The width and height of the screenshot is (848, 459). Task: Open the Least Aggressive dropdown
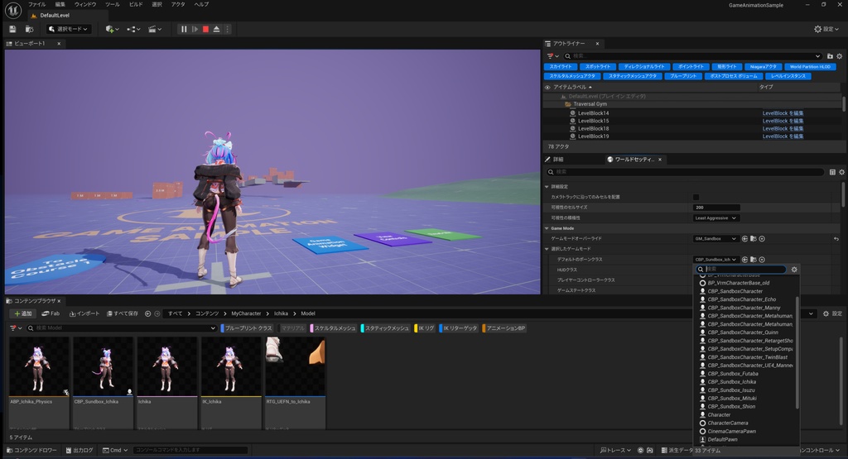point(716,218)
